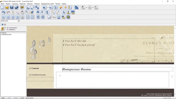Apply superscript formatting
The width and height of the screenshot is (176, 99).
(x=58, y=12)
